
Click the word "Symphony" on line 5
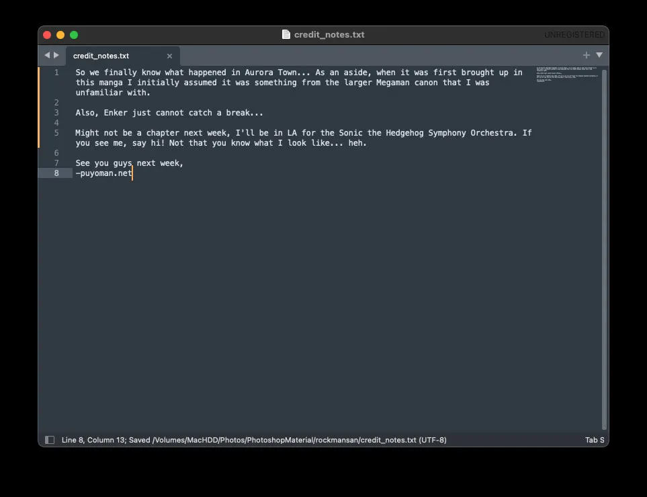(447, 133)
